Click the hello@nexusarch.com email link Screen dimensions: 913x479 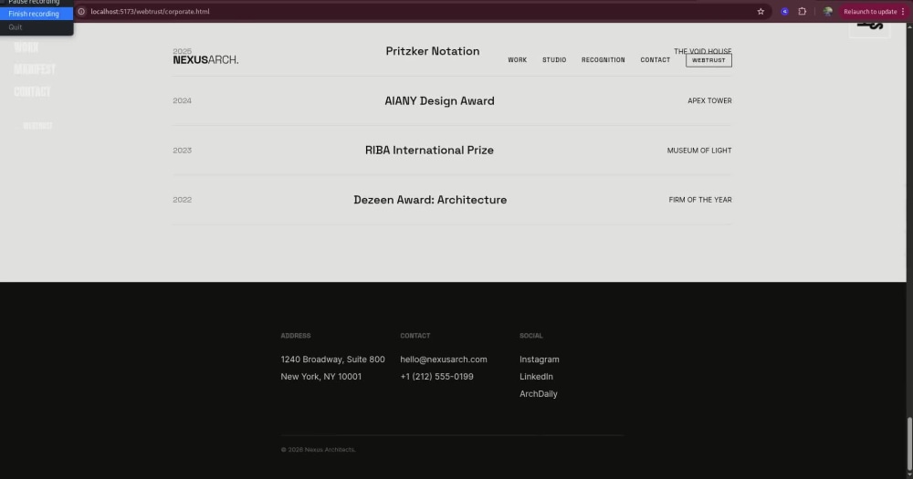coord(444,359)
